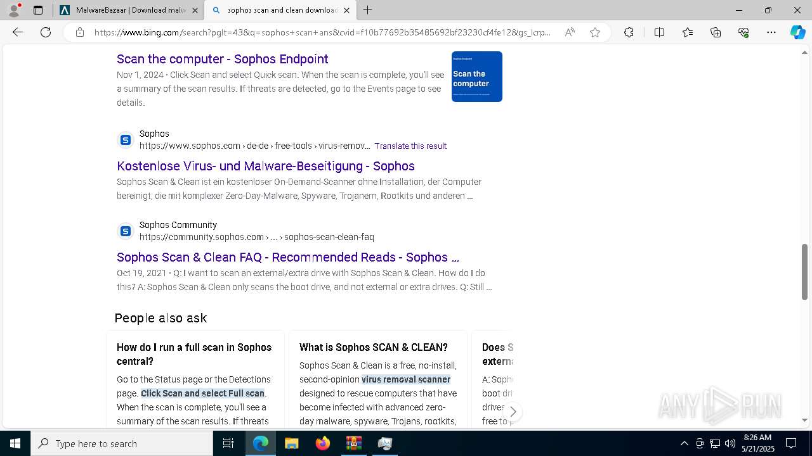The image size is (812, 456).
Task: Open the volume speaker icon
Action: pos(730,443)
